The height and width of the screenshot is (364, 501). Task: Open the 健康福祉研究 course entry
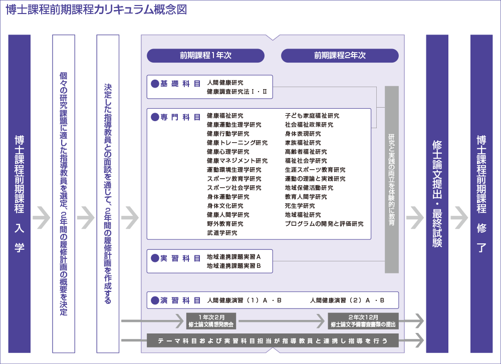coord(225,116)
